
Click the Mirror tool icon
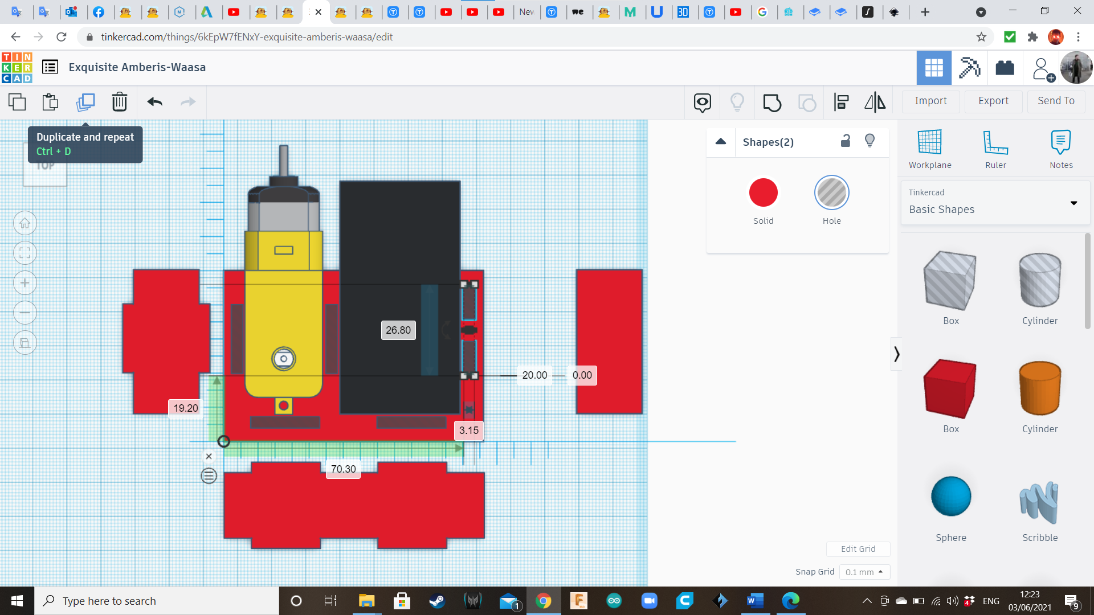875,102
